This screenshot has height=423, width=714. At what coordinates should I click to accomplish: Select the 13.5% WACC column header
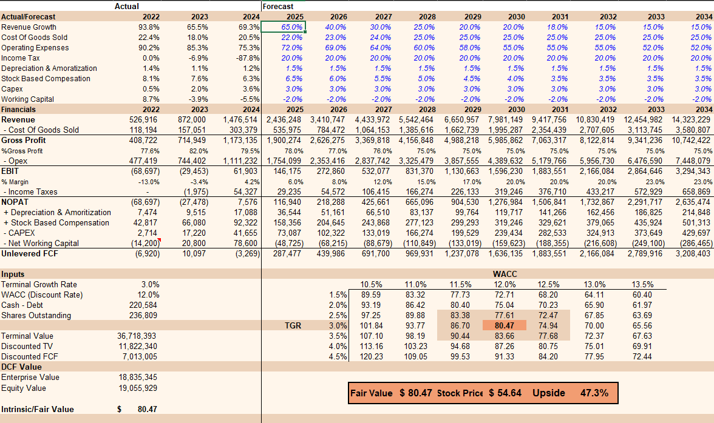pos(642,284)
